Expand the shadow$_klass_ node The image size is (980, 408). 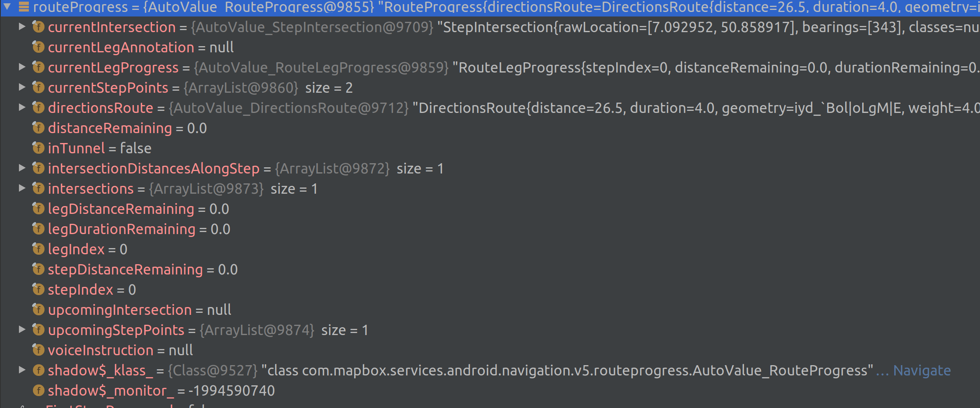[22, 370]
